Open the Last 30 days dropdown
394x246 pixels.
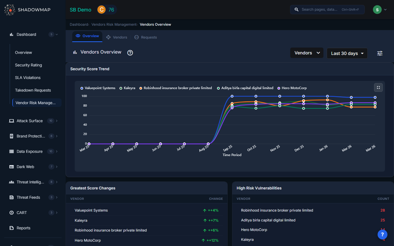pos(347,54)
